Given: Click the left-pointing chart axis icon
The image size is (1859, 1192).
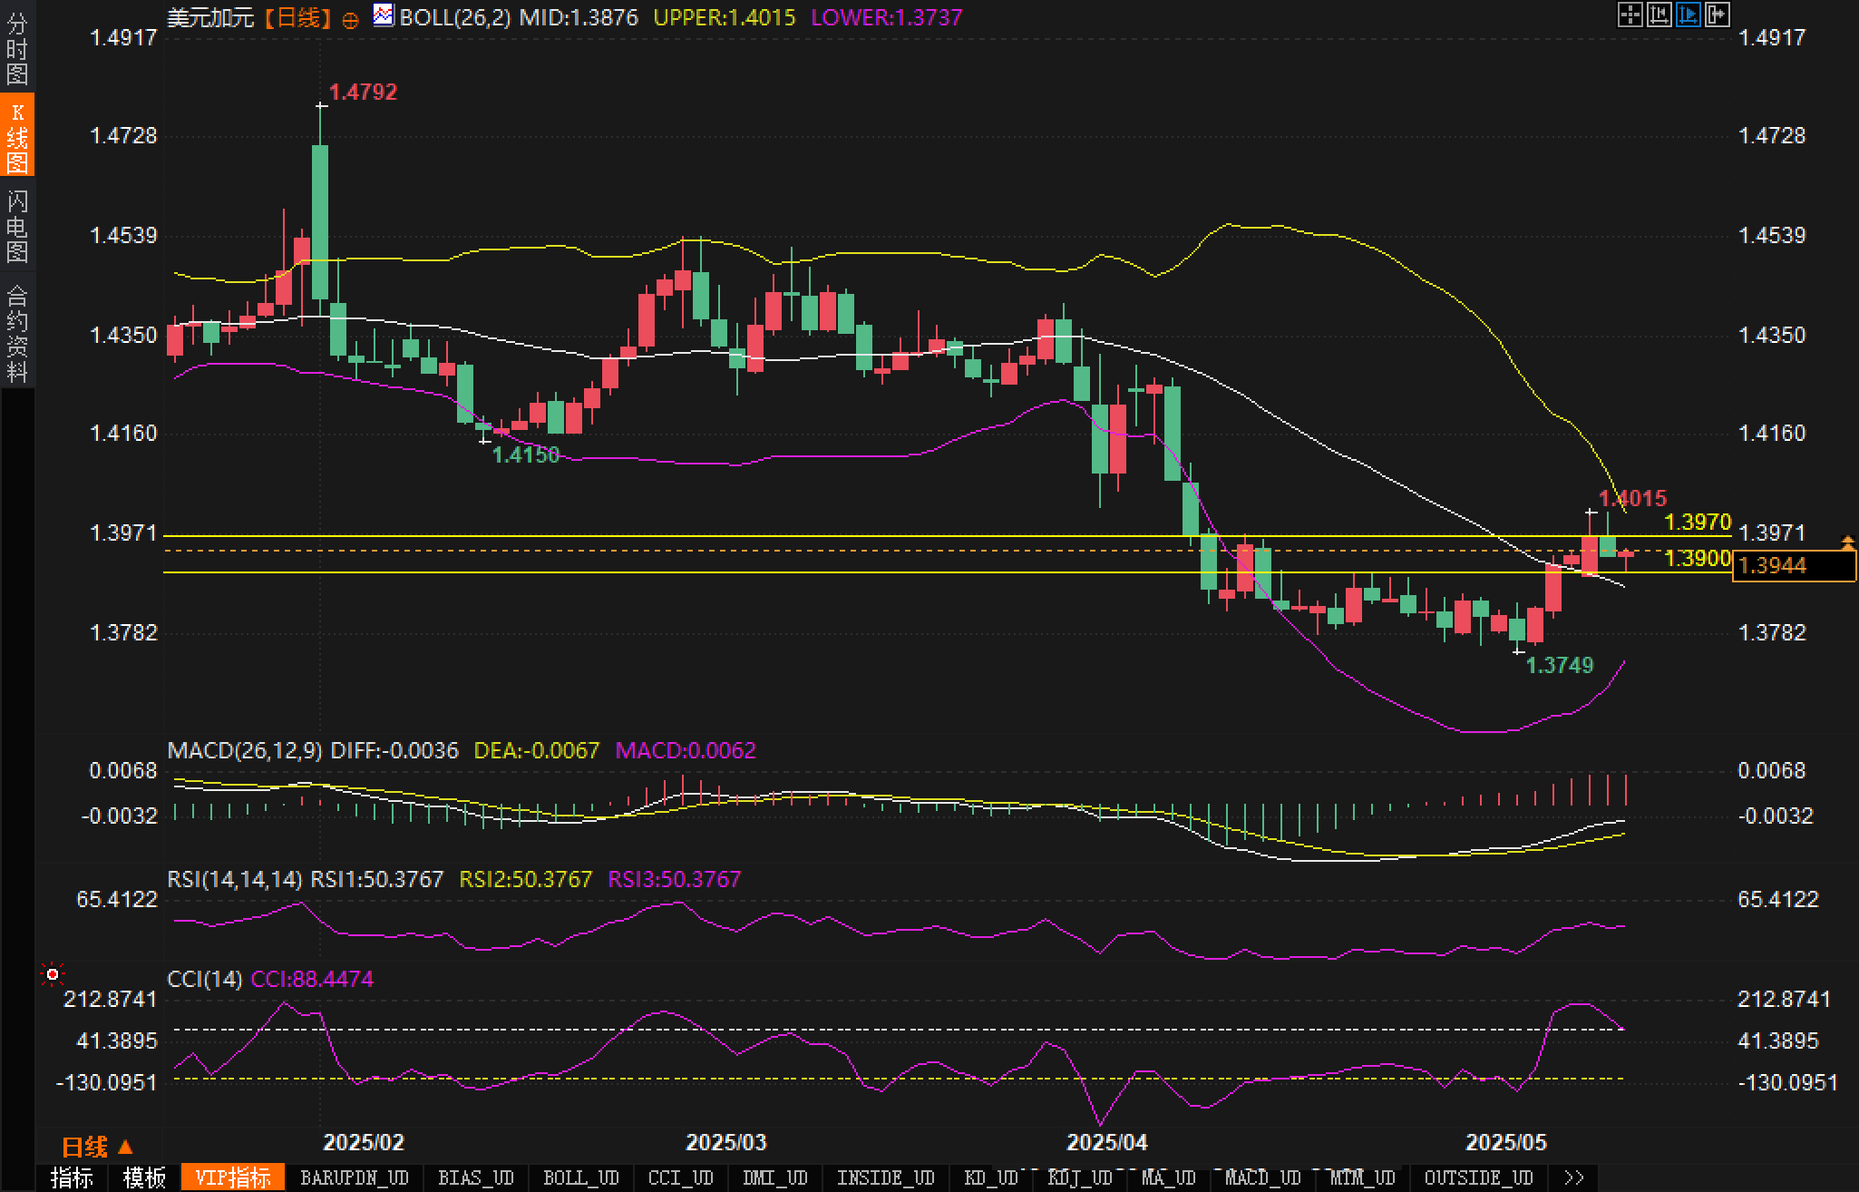Looking at the screenshot, I should pyautogui.click(x=1659, y=15).
